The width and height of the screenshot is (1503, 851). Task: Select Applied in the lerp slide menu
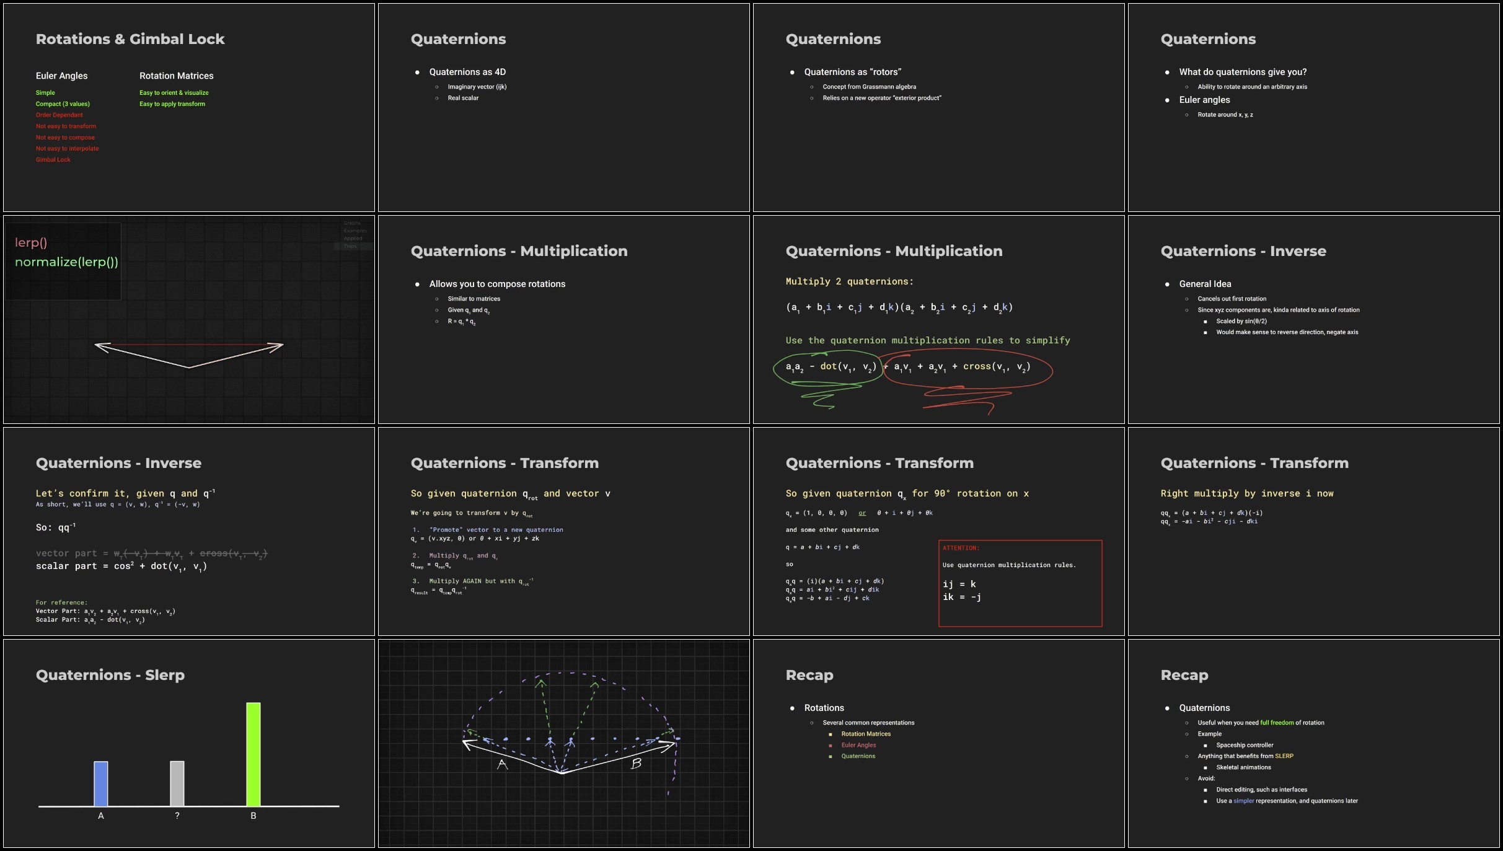point(353,239)
